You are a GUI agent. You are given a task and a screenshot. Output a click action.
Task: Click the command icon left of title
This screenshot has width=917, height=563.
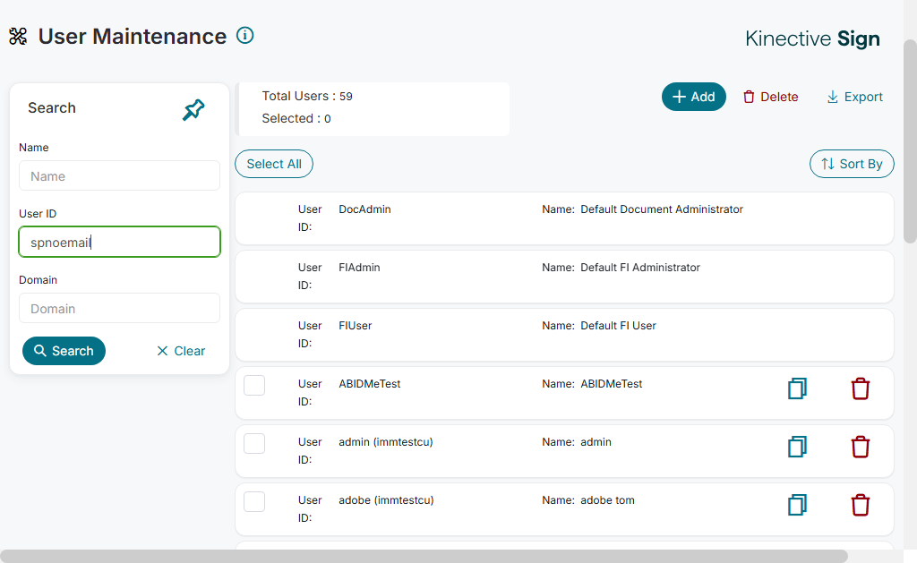coord(18,37)
